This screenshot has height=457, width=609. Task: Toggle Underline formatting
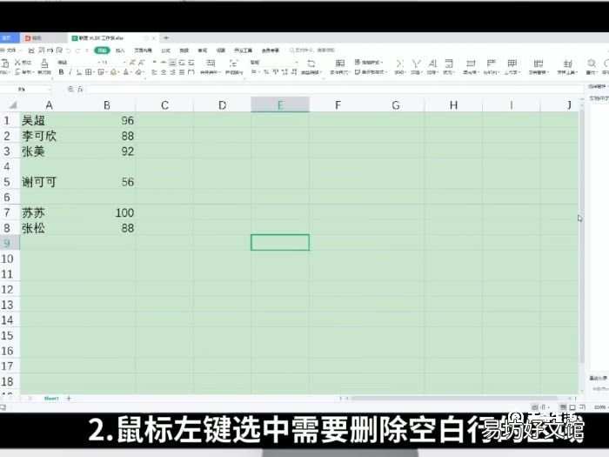(x=79, y=72)
